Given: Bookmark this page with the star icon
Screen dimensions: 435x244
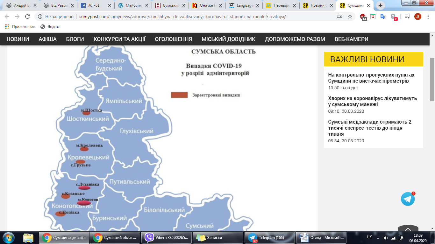Looking at the screenshot, I should (x=350, y=17).
